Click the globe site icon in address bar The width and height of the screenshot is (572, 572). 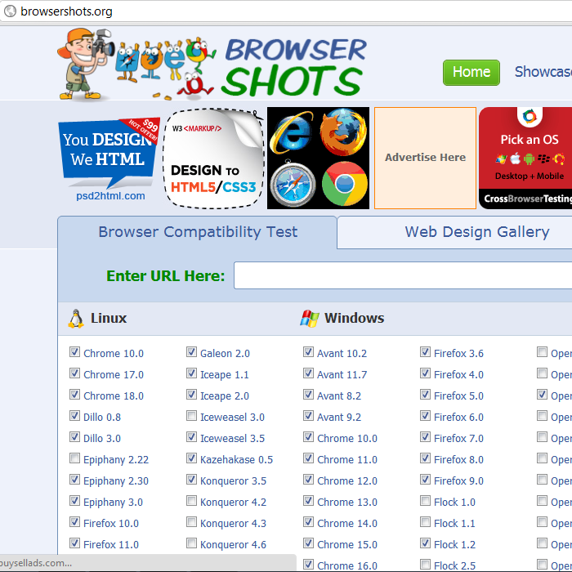[10, 11]
